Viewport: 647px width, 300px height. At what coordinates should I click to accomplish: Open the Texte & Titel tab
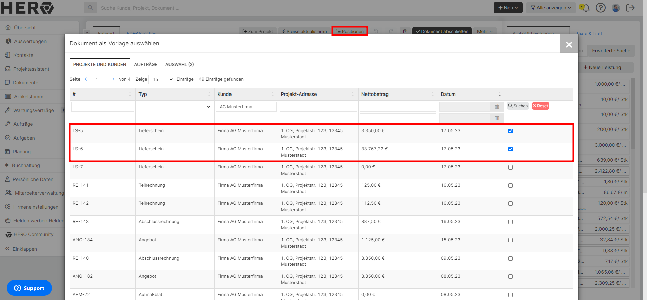coord(589,33)
